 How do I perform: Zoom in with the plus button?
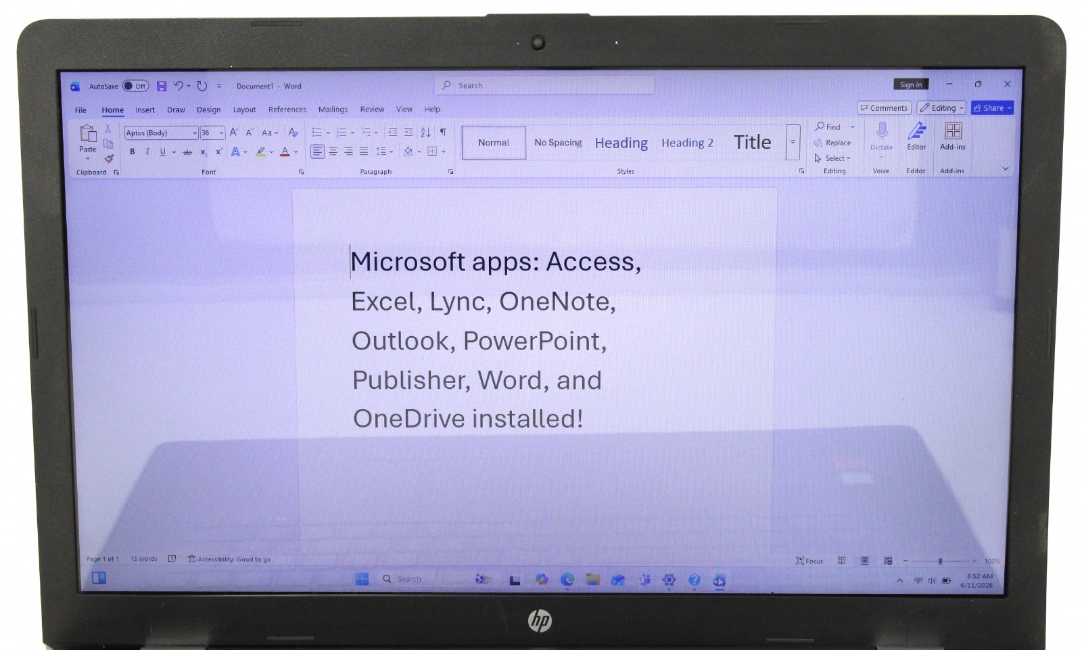(x=974, y=561)
